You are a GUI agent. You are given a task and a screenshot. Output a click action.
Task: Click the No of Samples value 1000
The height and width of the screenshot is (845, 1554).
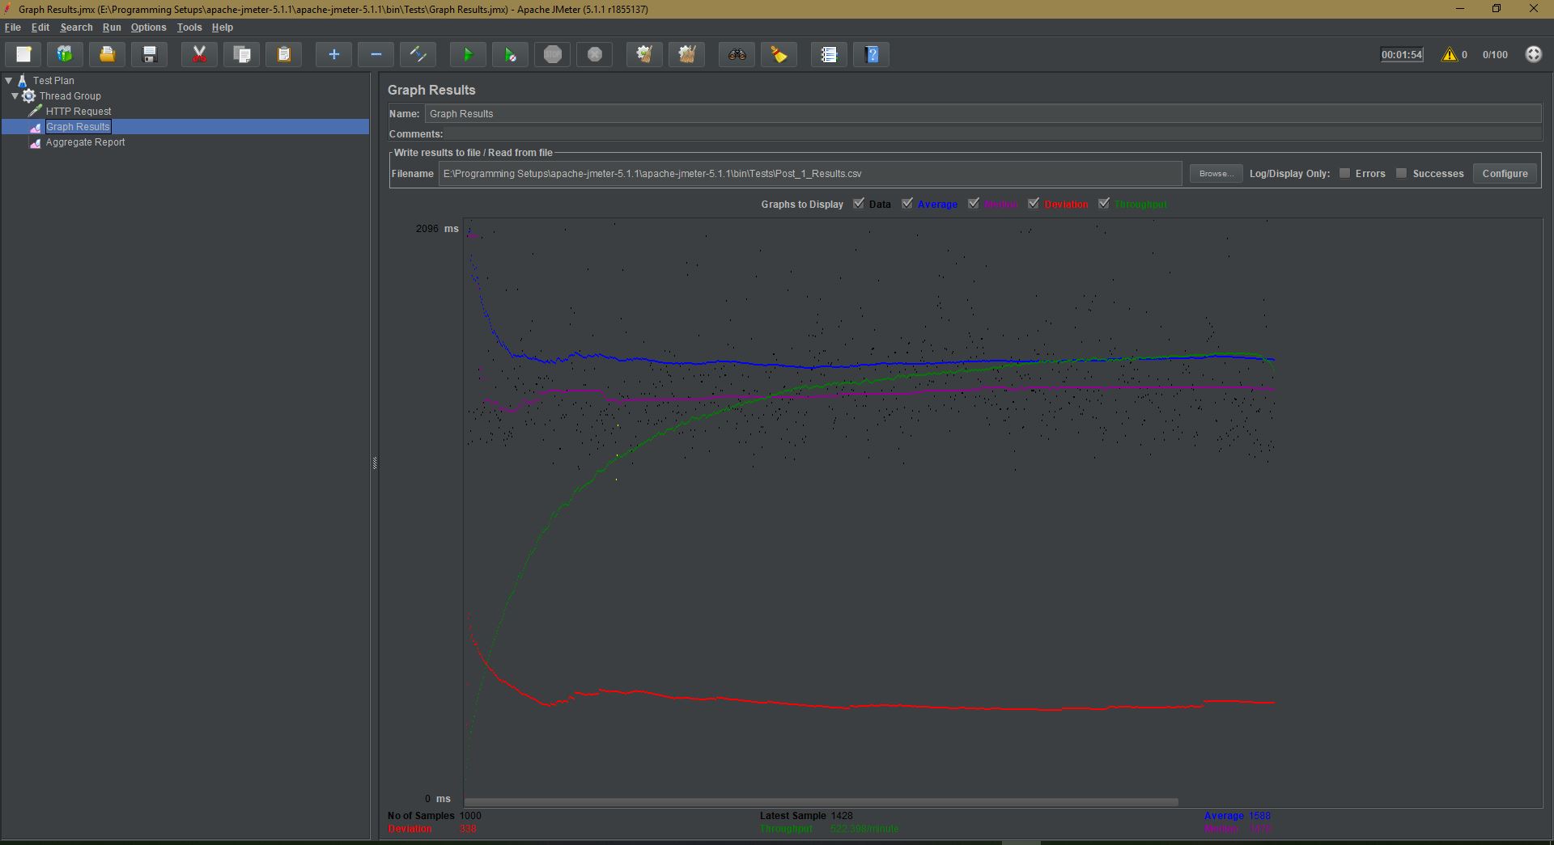[470, 816]
